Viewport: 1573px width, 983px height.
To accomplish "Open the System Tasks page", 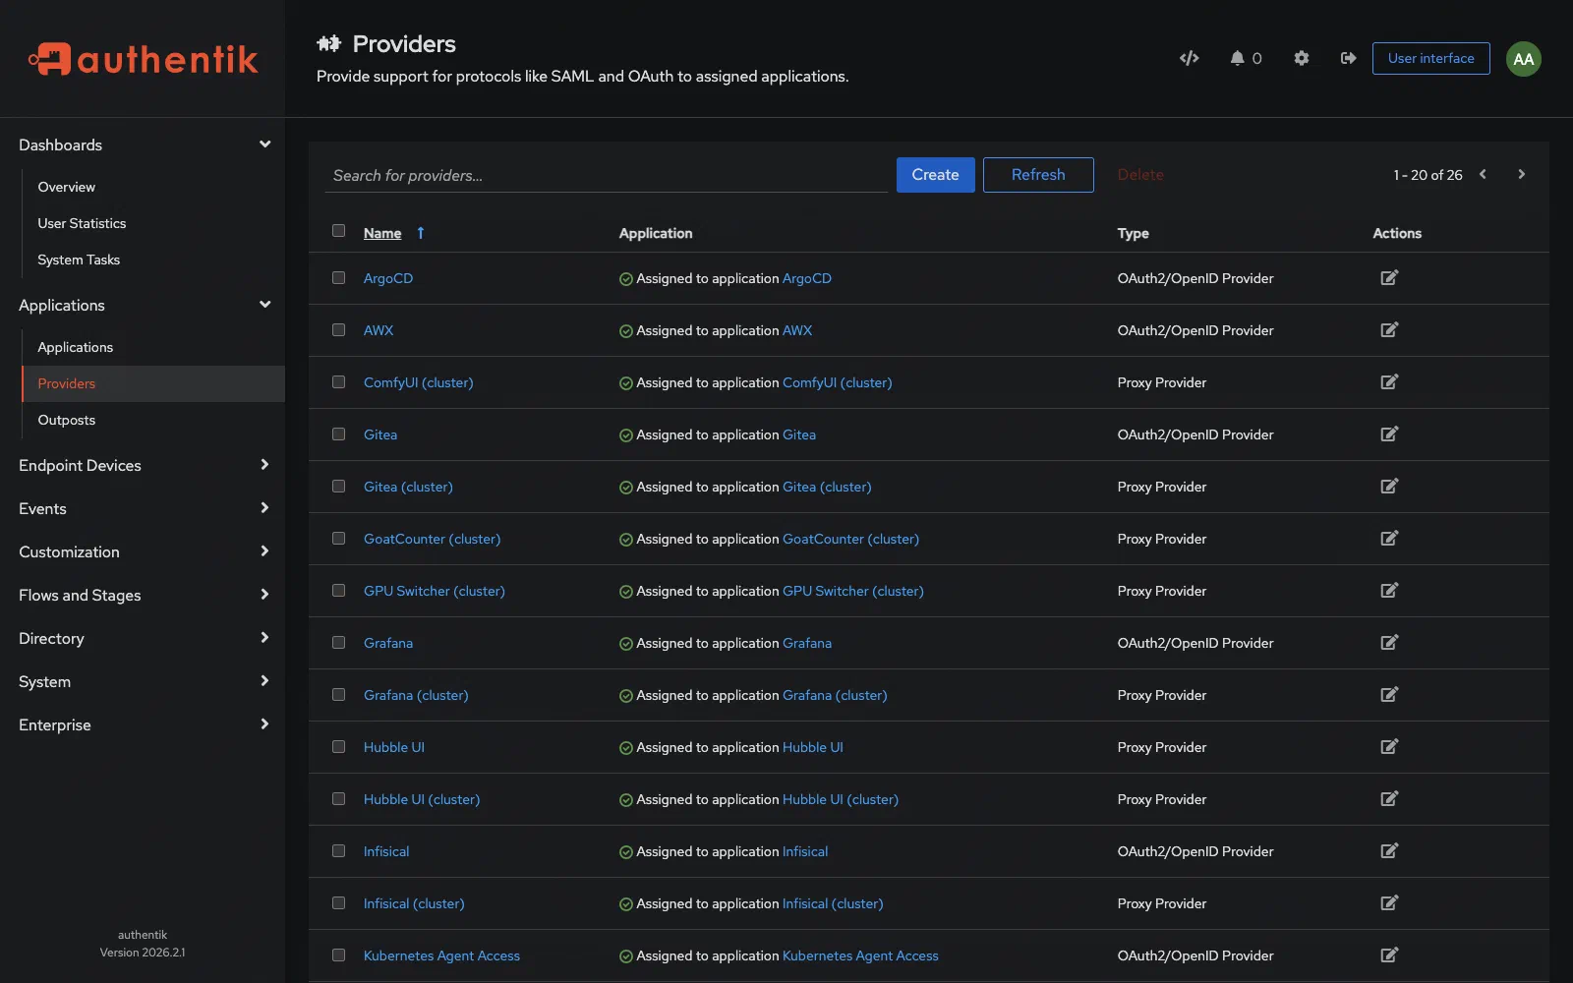I will pos(153,260).
